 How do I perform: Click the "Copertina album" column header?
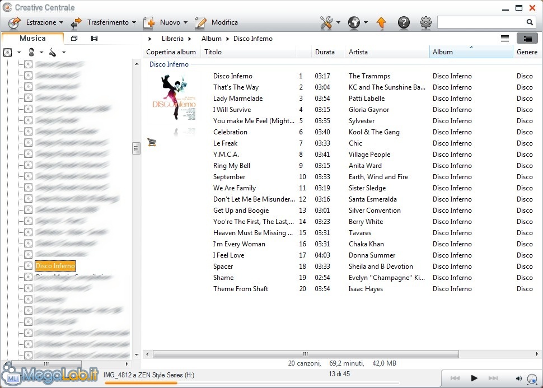171,52
